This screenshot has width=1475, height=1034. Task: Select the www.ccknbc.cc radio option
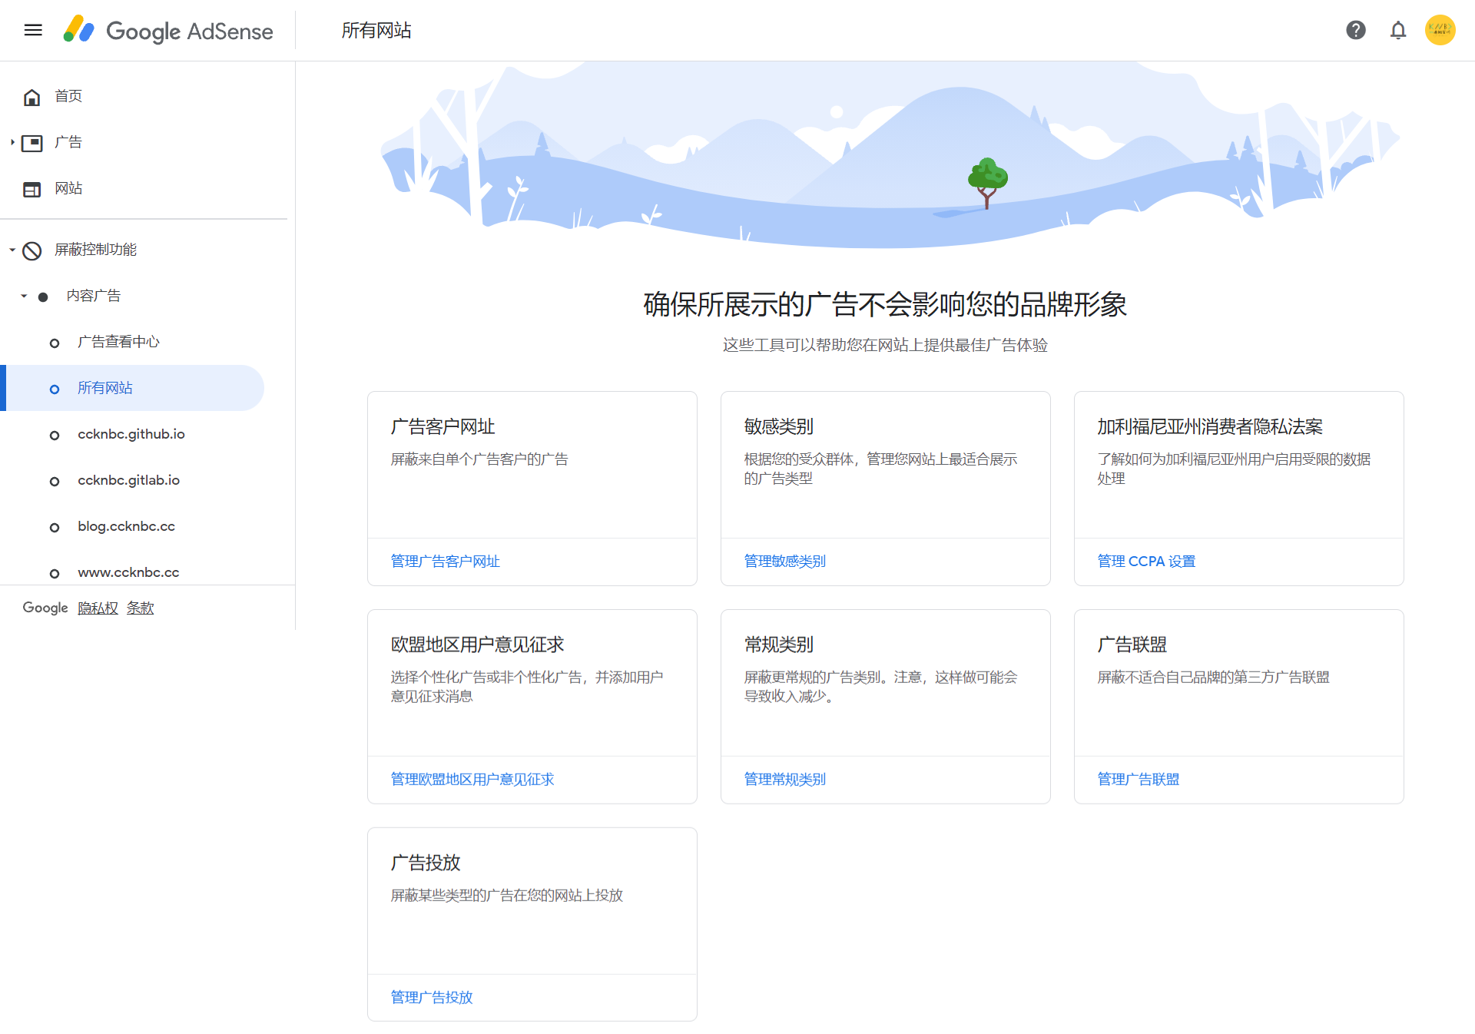tap(54, 573)
